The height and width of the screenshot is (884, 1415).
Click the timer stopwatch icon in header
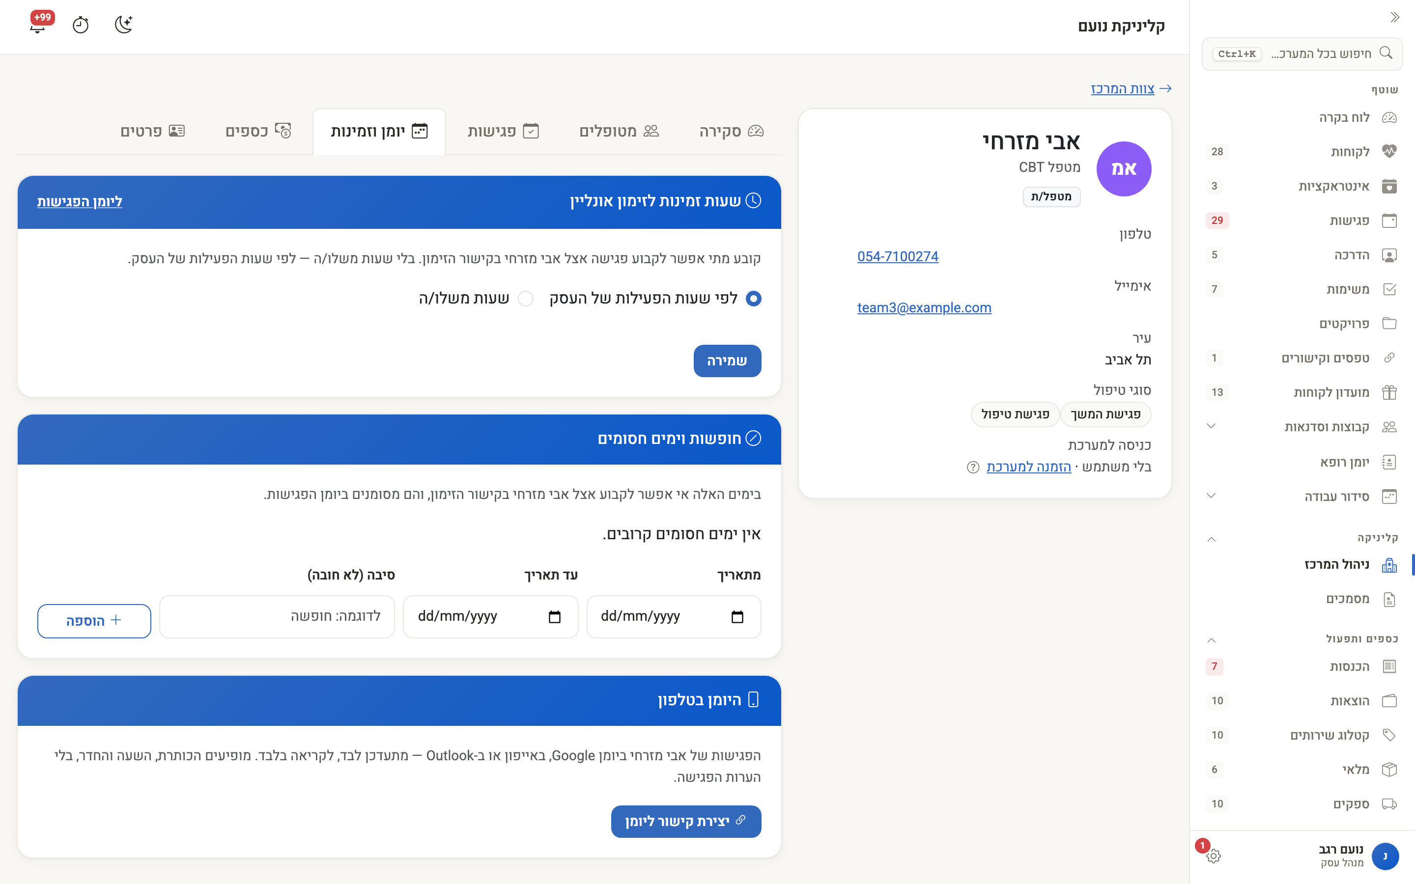81,25
